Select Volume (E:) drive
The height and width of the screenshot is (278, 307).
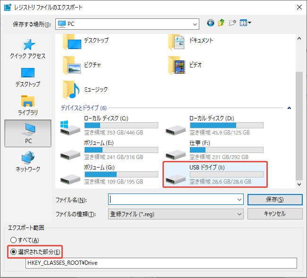point(109,150)
